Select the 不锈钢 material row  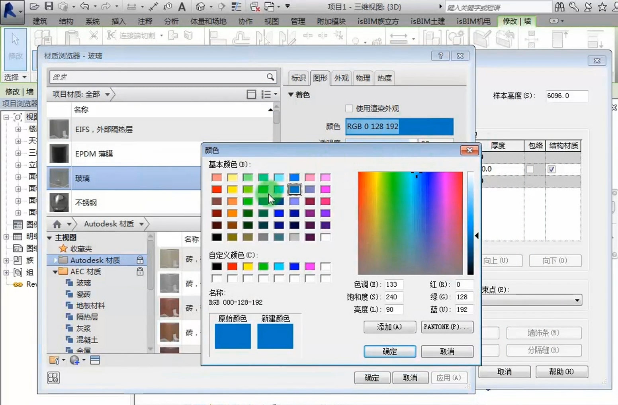tap(124, 203)
